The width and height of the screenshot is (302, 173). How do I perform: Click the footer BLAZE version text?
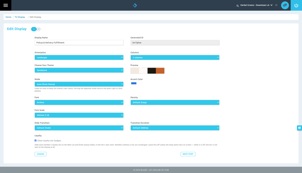151,170
